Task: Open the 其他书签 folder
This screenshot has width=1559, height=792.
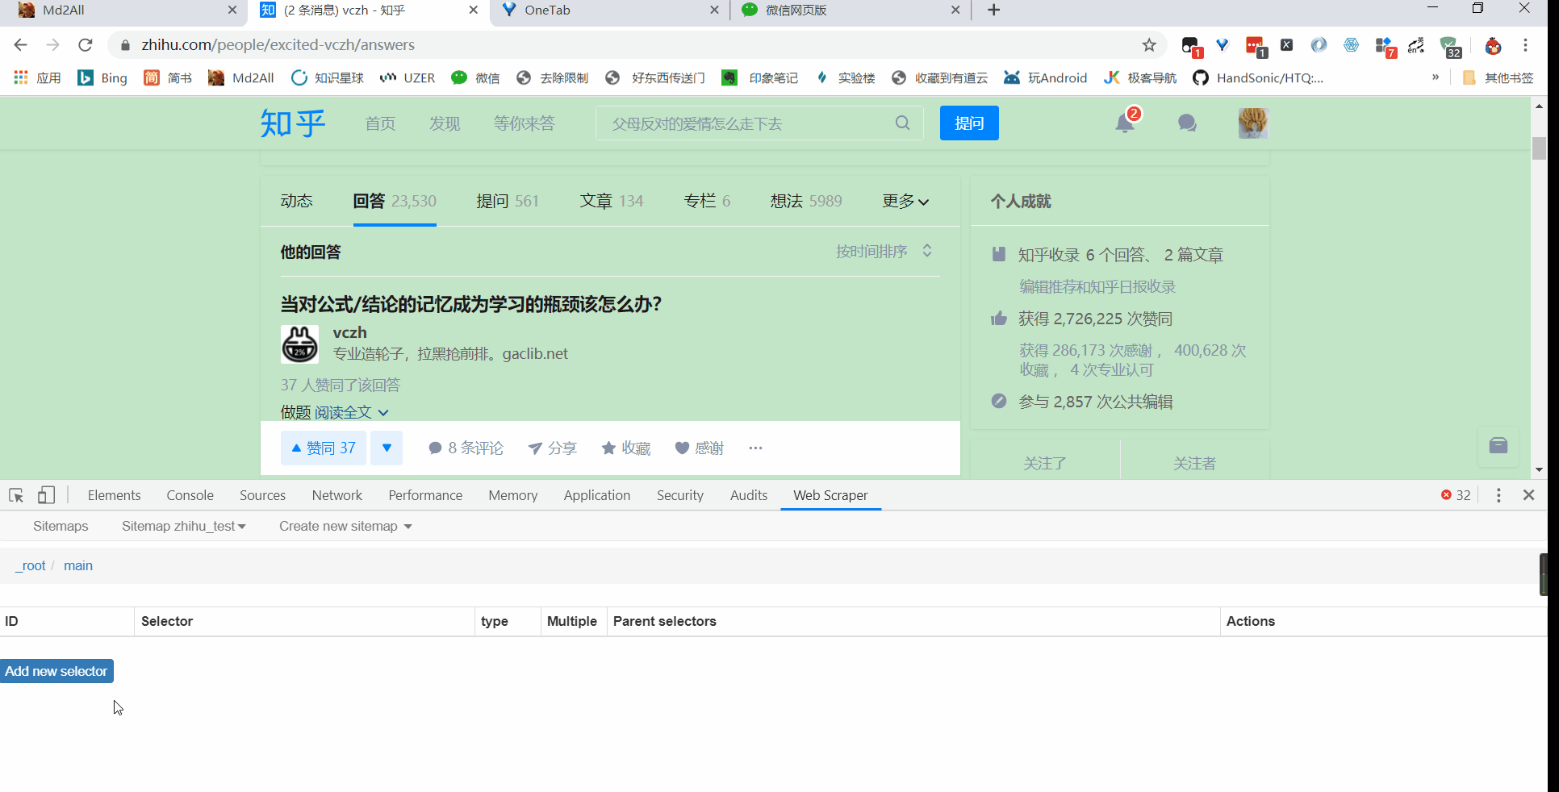Action: click(1498, 77)
